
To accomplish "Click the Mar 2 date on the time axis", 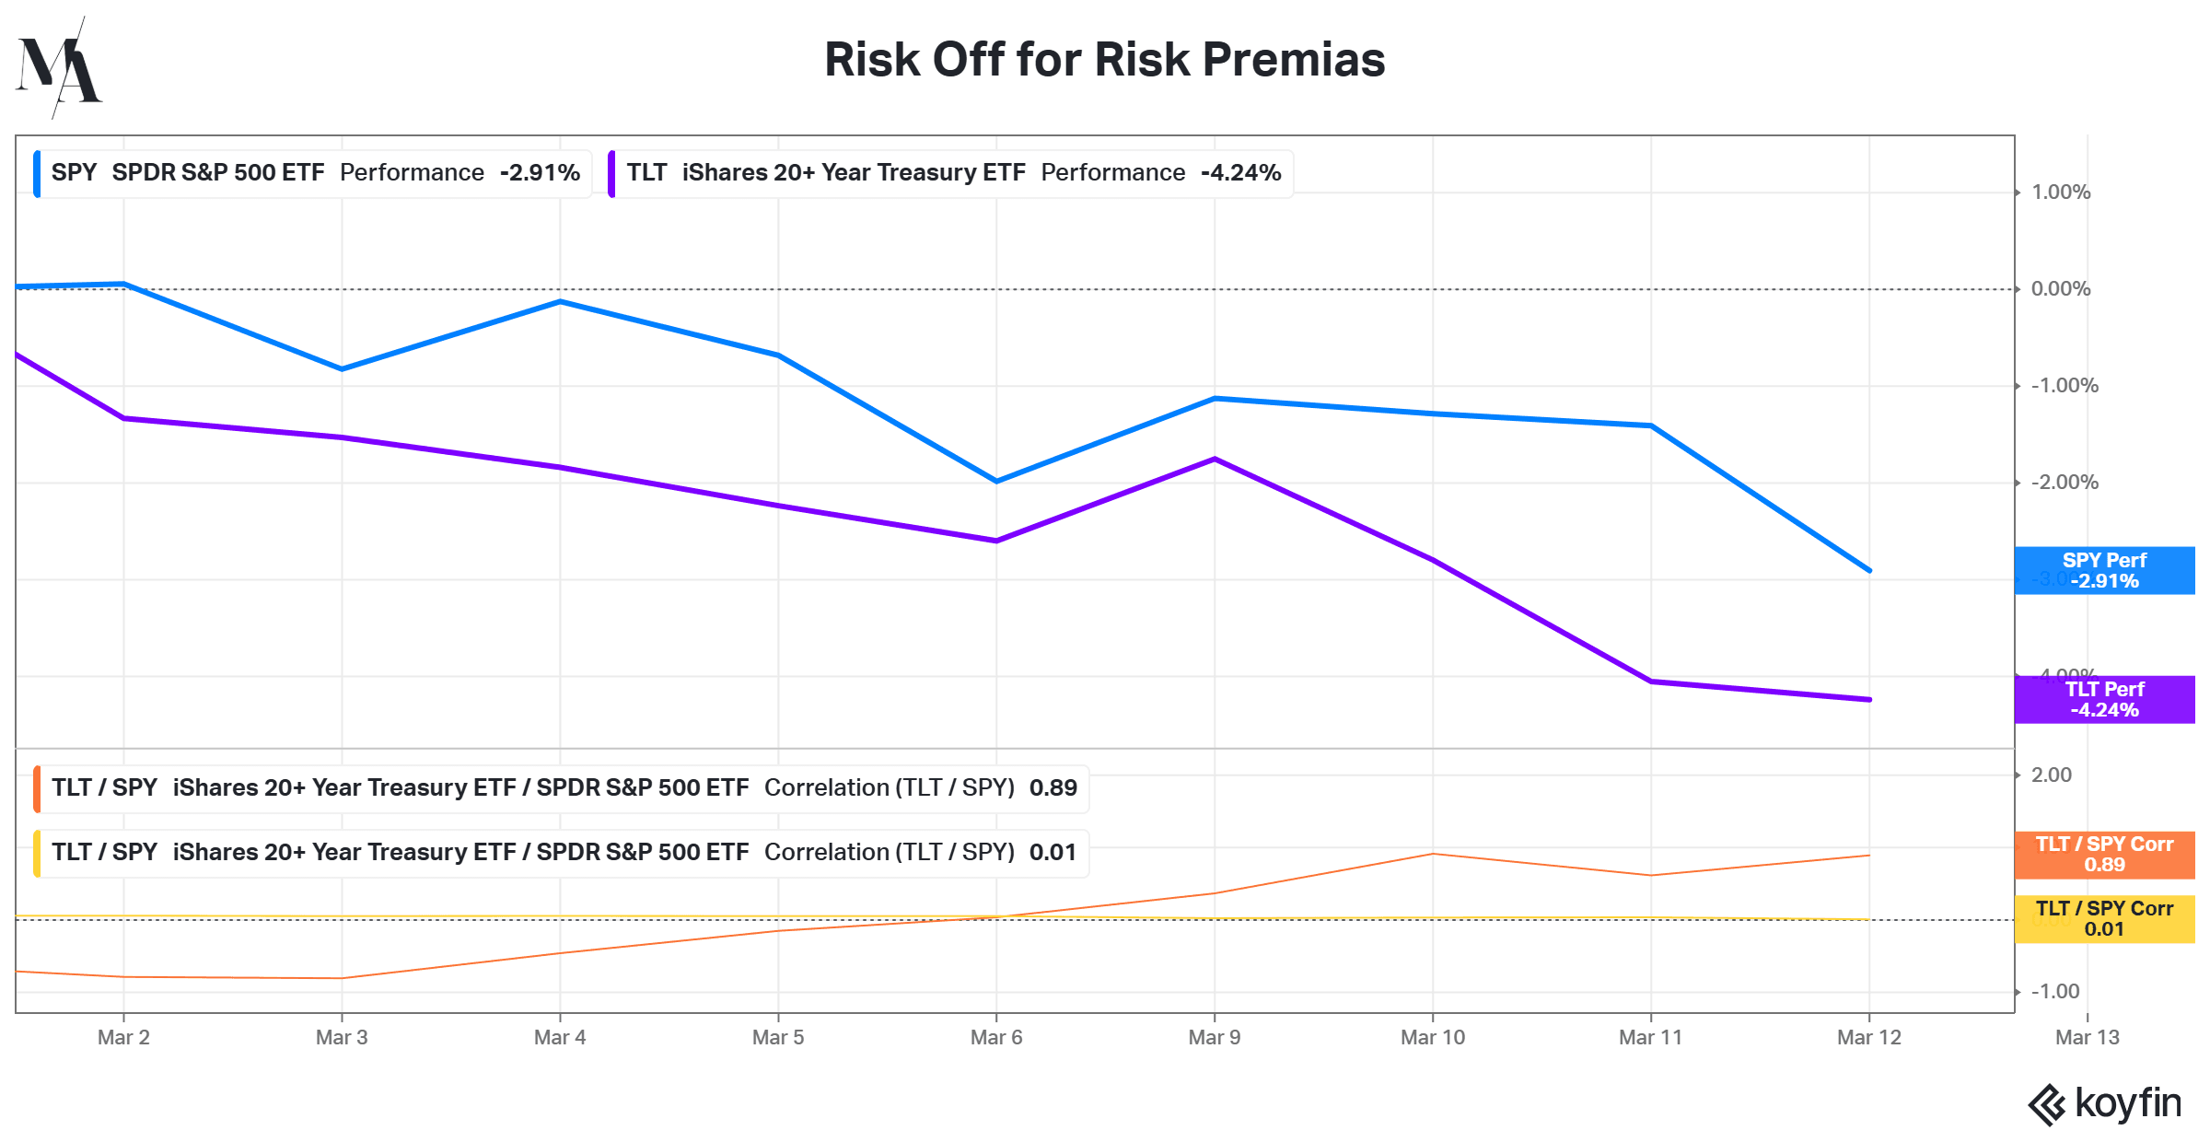I will [x=123, y=1038].
